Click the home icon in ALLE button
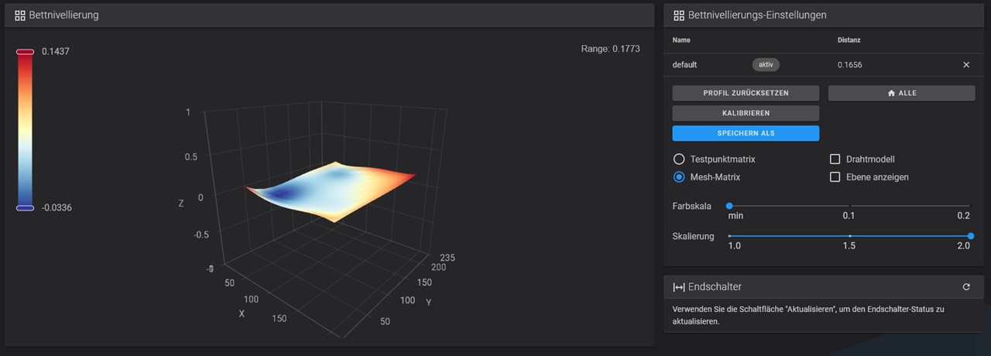 tap(892, 93)
